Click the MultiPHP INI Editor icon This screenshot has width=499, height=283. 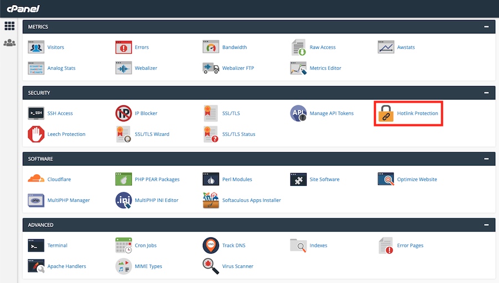tap(124, 200)
